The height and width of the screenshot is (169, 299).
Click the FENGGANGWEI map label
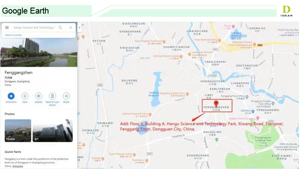click(268, 110)
